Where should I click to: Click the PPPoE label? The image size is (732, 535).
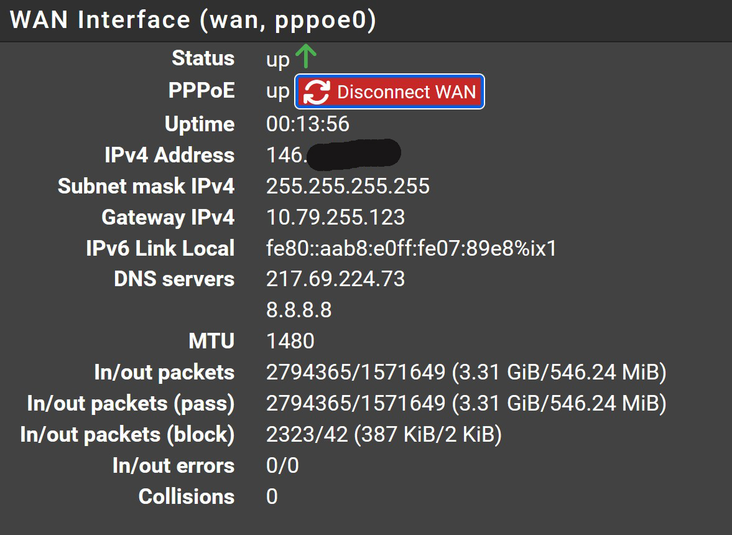click(202, 91)
